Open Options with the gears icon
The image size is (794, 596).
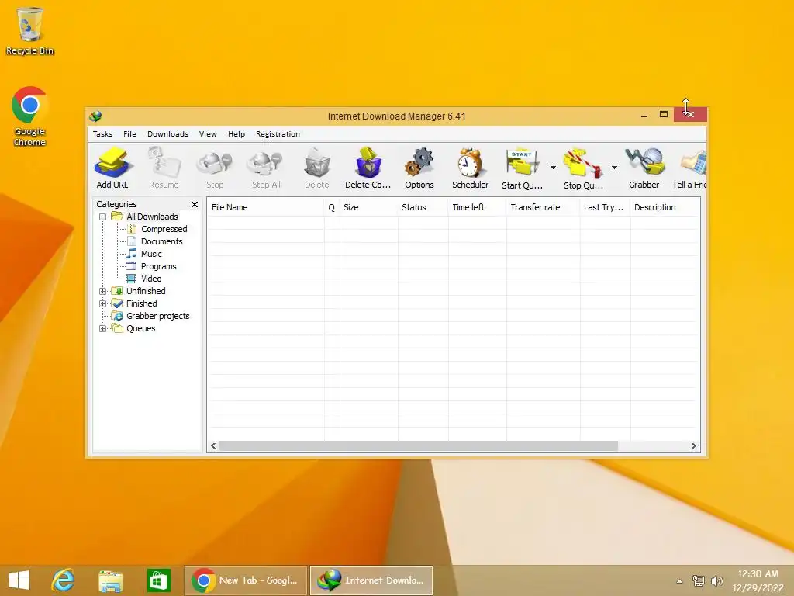pos(419,168)
